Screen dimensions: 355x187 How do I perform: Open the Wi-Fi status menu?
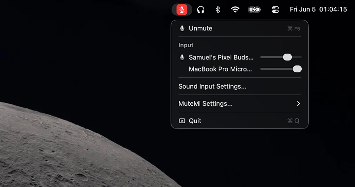click(235, 9)
